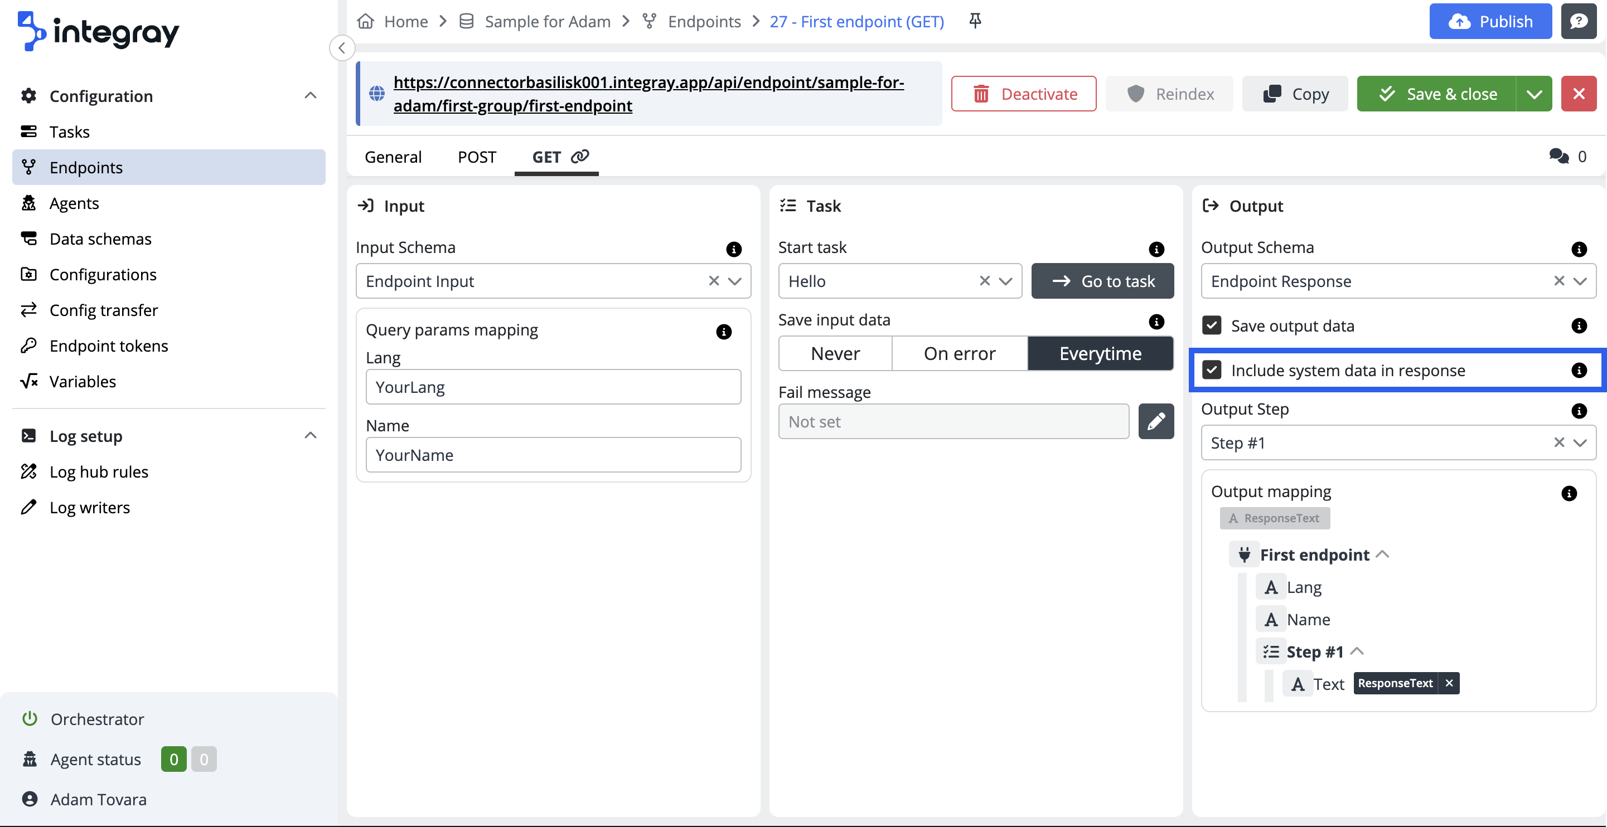Expand the Save & close dropdown arrow

point(1534,94)
